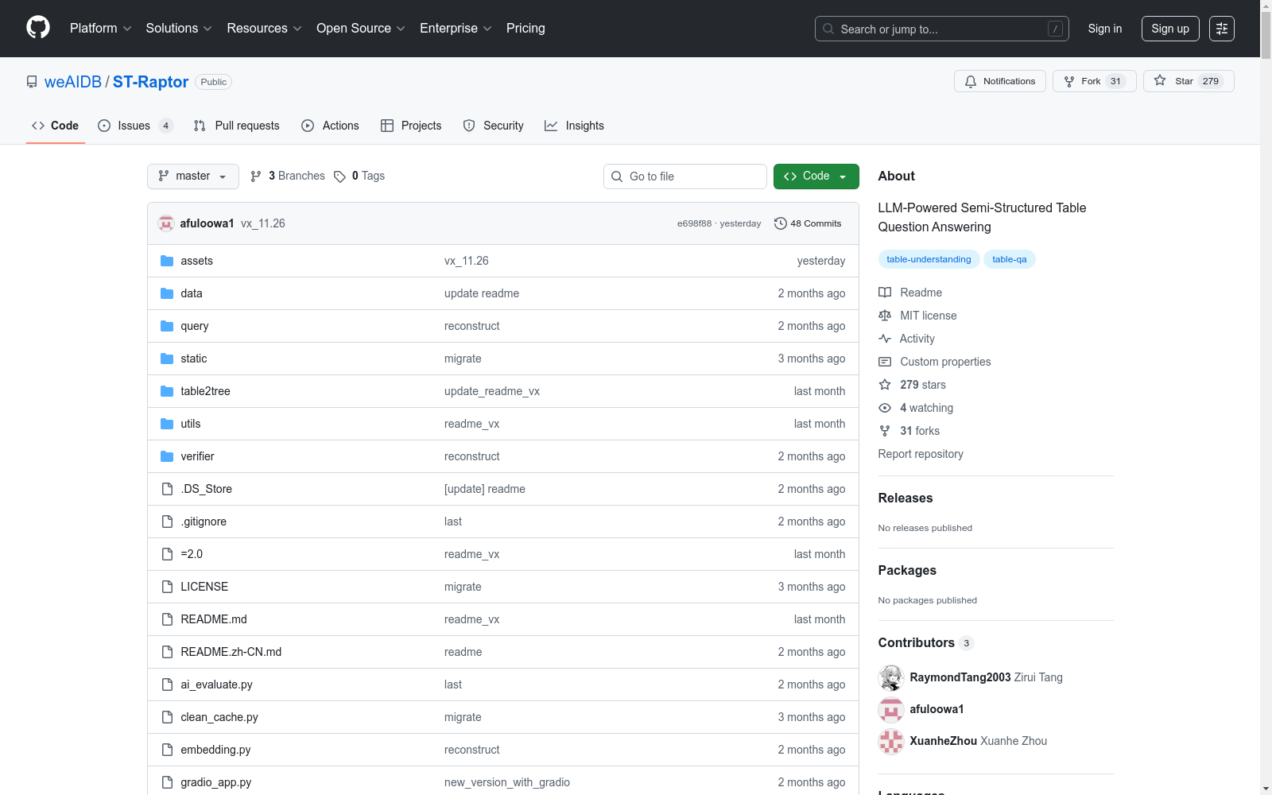This screenshot has width=1272, height=795.
Task: Expand the Resources menu
Action: tap(264, 29)
